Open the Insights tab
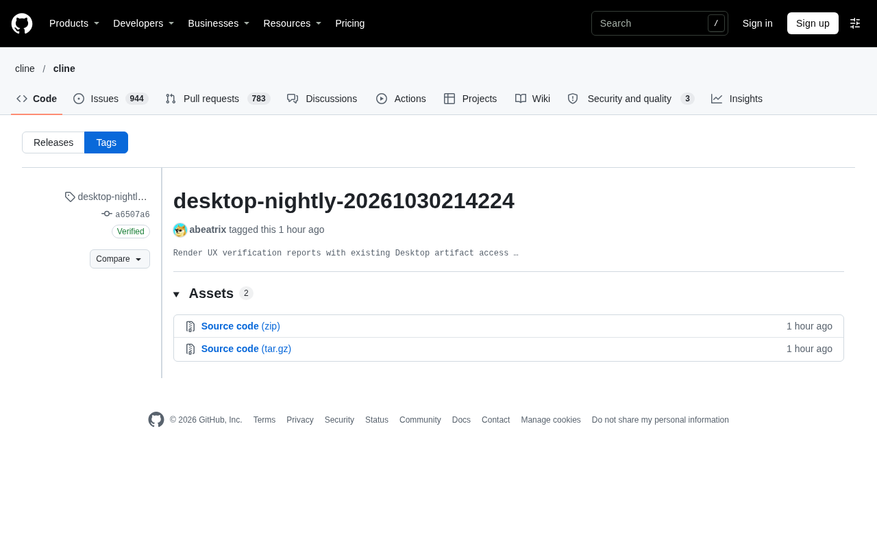The height and width of the screenshot is (548, 877). click(x=737, y=99)
